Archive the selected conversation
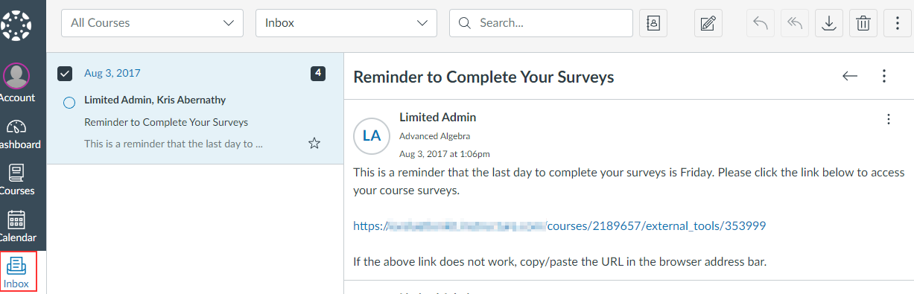 [828, 23]
